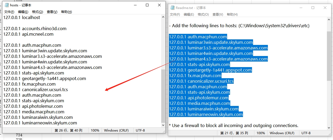Click scroll-up arrow in hosts window scrollbar
This screenshot has height=140, width=333.
pyautogui.click(x=163, y=17)
